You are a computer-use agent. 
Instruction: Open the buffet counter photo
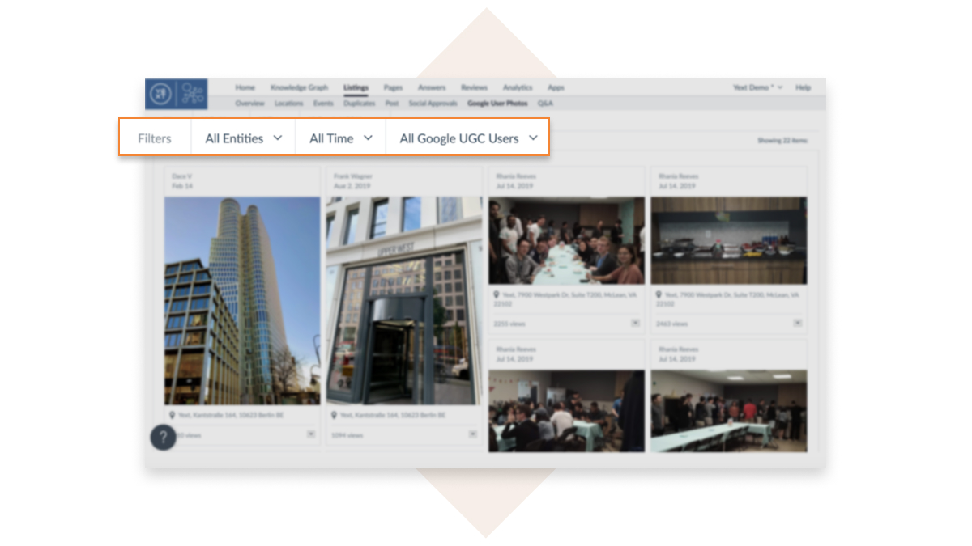pos(728,240)
